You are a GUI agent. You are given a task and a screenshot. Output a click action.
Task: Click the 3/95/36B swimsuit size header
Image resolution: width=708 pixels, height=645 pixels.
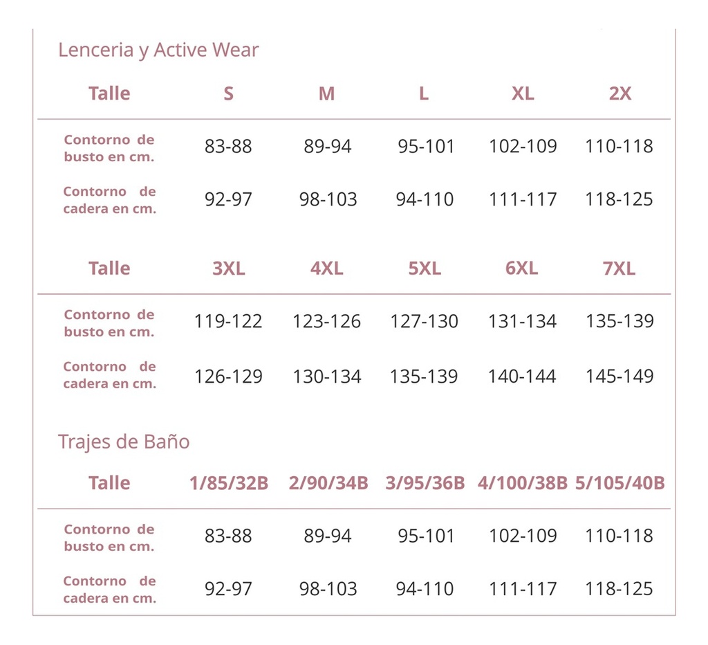coord(425,483)
